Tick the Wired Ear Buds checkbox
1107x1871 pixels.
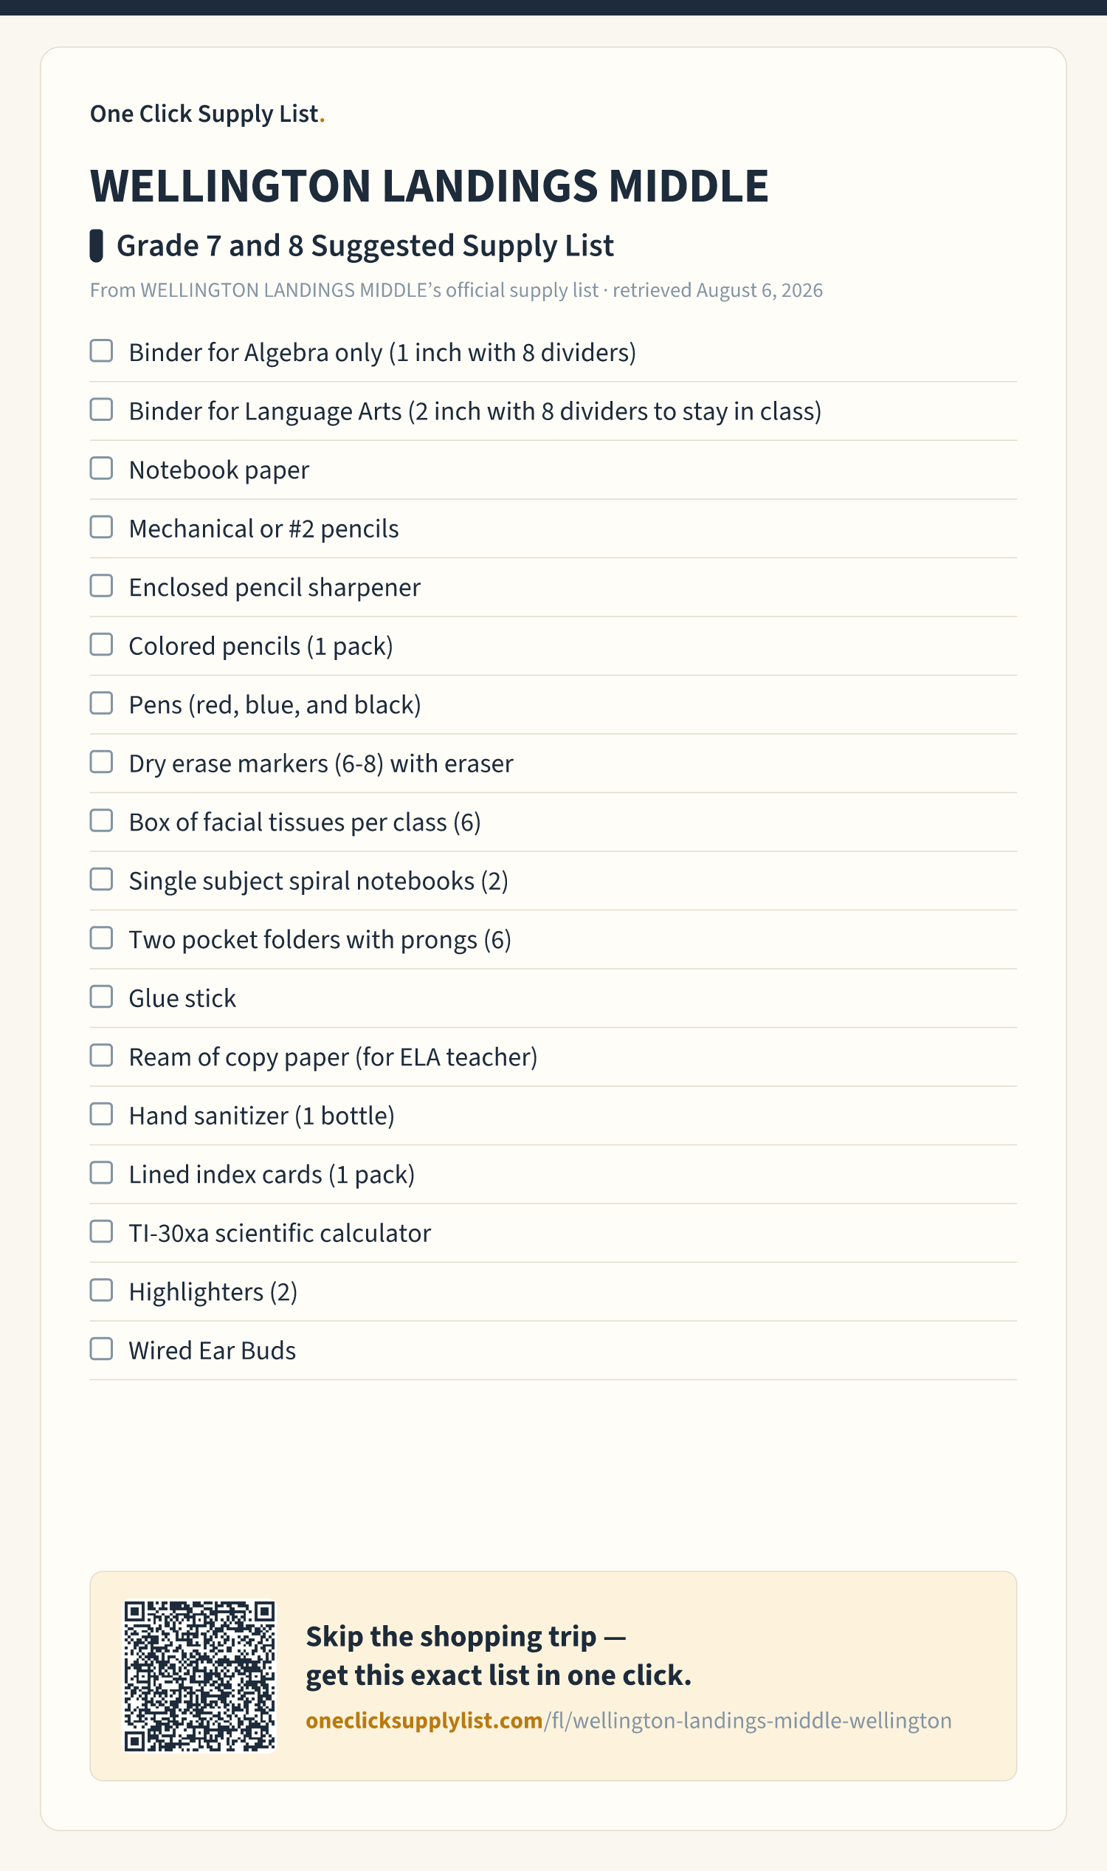click(101, 1349)
